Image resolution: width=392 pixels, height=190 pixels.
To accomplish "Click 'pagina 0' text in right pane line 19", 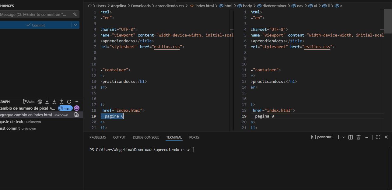I will [x=264, y=116].
